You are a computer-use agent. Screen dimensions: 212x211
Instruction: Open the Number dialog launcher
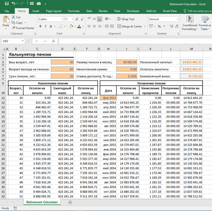click(x=178, y=34)
